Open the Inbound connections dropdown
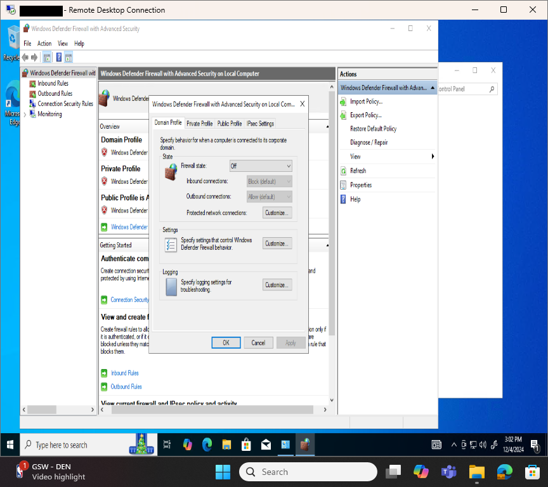Viewport: 548px width, 487px height. 269,181
